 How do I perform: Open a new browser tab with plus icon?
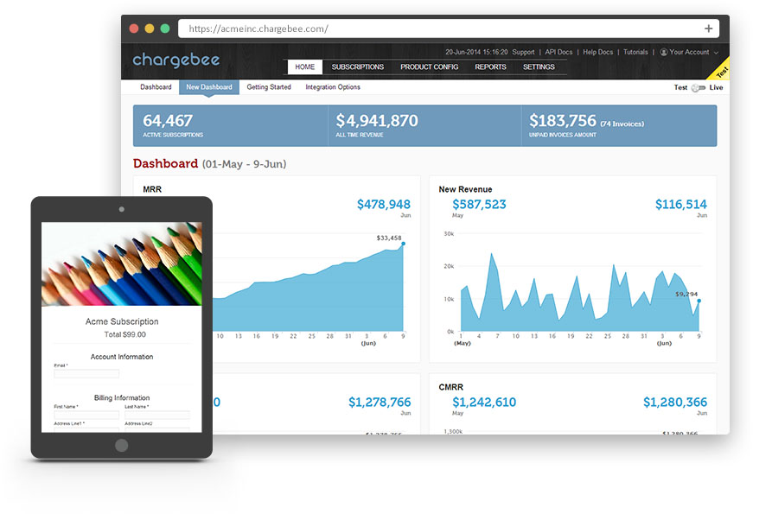[x=708, y=29]
